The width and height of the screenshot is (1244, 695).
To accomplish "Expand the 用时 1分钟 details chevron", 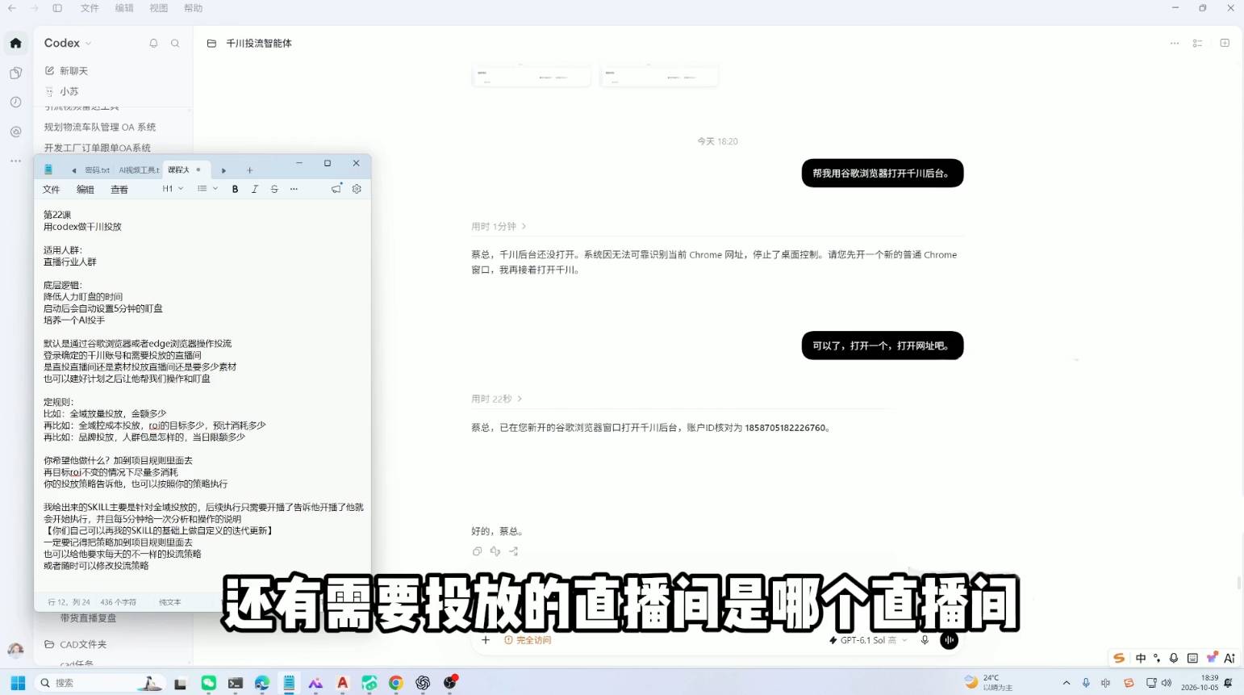I will [x=524, y=226].
